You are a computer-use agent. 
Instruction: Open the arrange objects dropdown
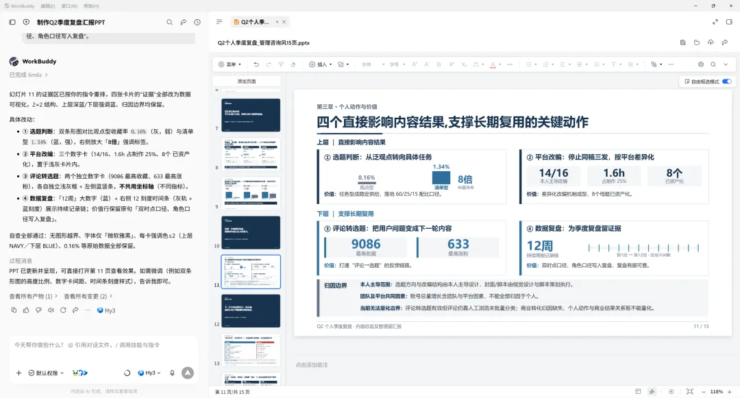(x=656, y=64)
